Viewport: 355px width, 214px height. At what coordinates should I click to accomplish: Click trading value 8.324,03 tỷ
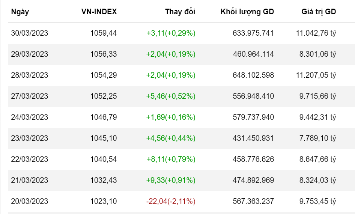point(317,181)
